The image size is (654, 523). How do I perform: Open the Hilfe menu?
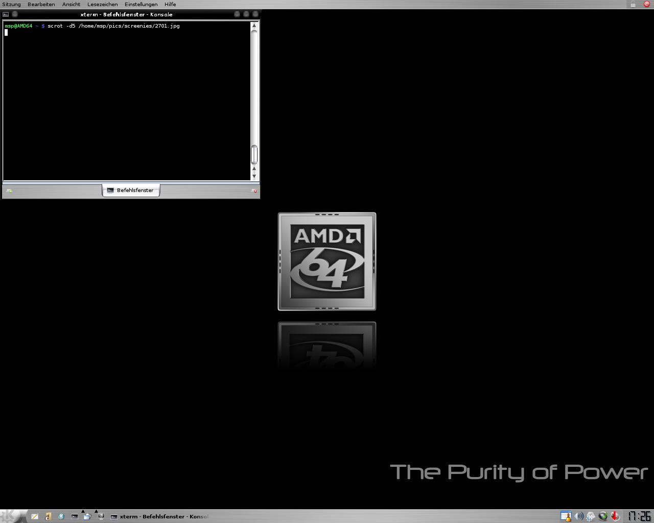point(170,4)
